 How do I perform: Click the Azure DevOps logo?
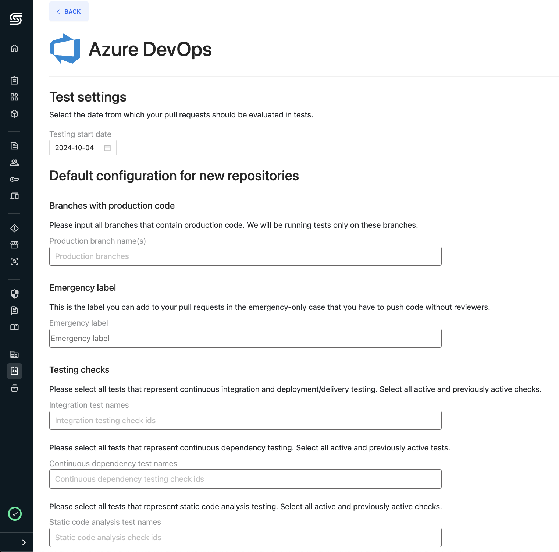tap(65, 49)
